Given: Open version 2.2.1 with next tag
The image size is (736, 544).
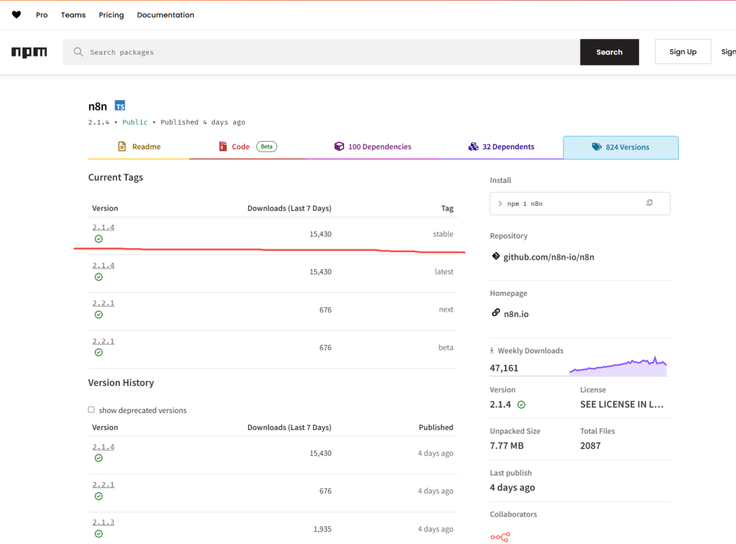Looking at the screenshot, I should coord(104,303).
